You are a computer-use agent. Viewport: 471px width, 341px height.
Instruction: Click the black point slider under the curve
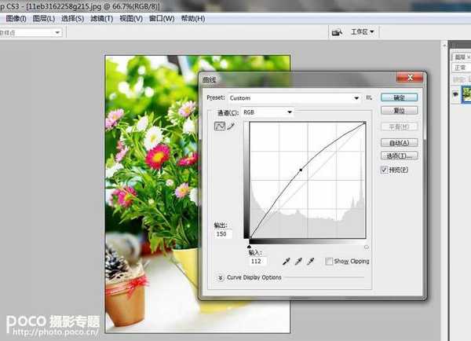pos(249,246)
